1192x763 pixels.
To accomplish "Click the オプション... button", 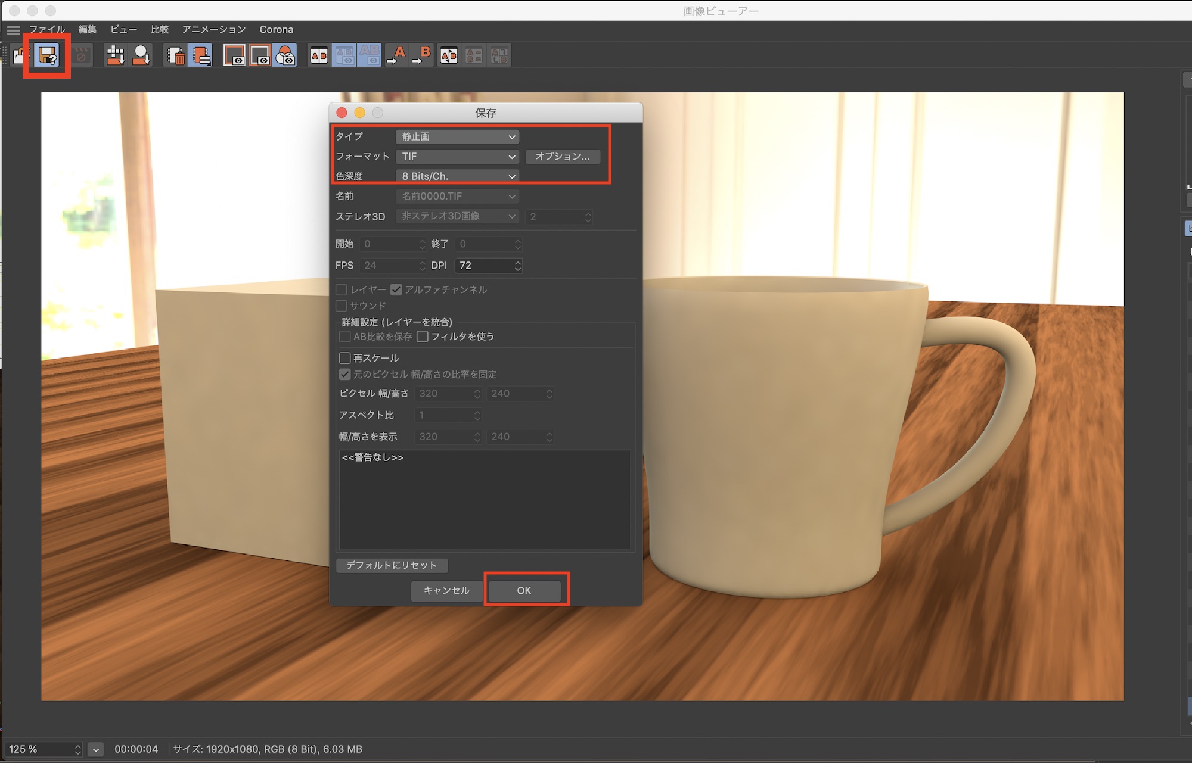I will tap(562, 156).
